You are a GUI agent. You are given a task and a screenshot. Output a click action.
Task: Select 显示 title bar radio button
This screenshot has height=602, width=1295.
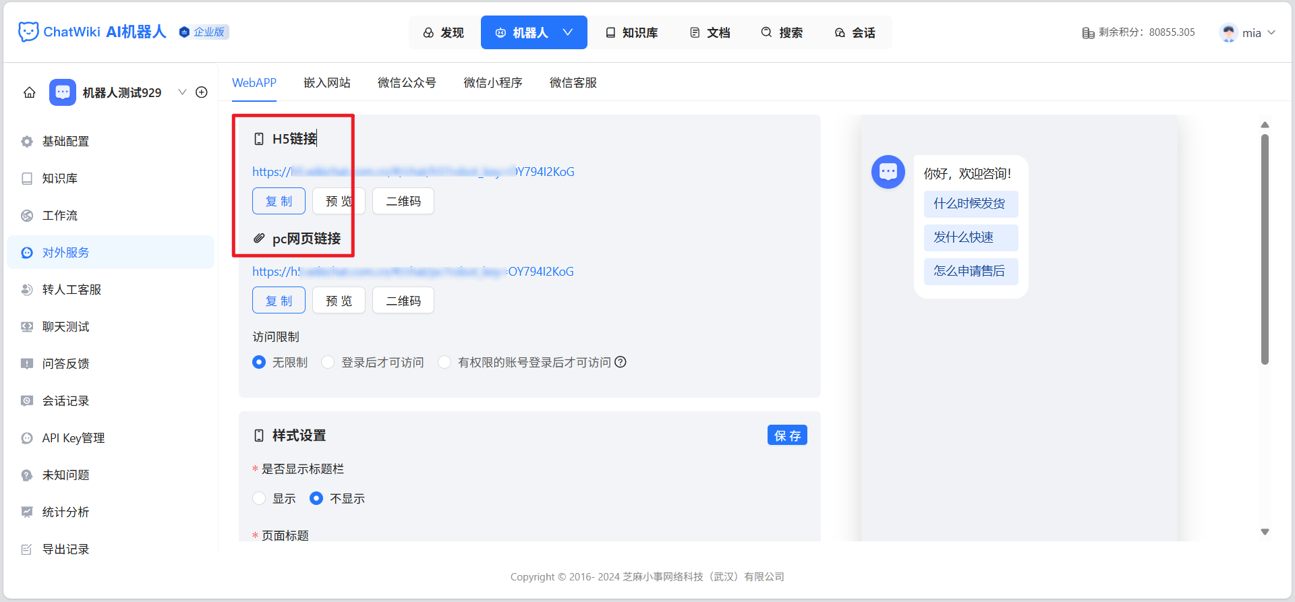point(259,498)
